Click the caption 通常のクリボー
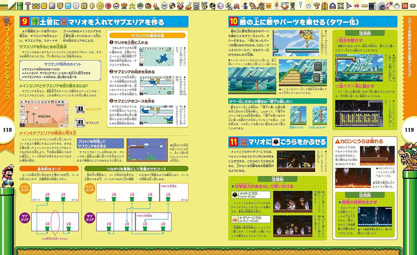The height and width of the screenshot is (255, 417). pyautogui.click(x=297, y=128)
